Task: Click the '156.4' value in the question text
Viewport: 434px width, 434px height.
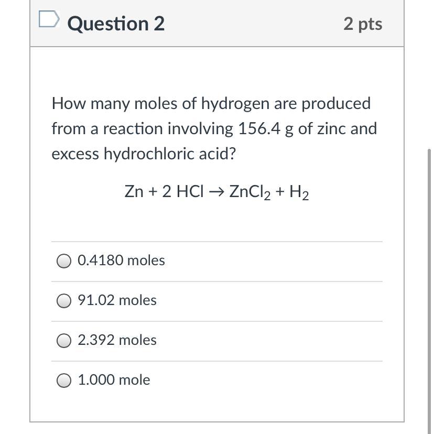Action: (x=259, y=129)
